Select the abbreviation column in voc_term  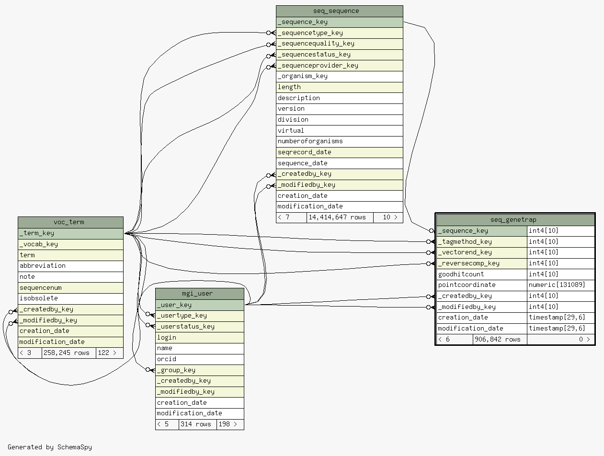70,266
